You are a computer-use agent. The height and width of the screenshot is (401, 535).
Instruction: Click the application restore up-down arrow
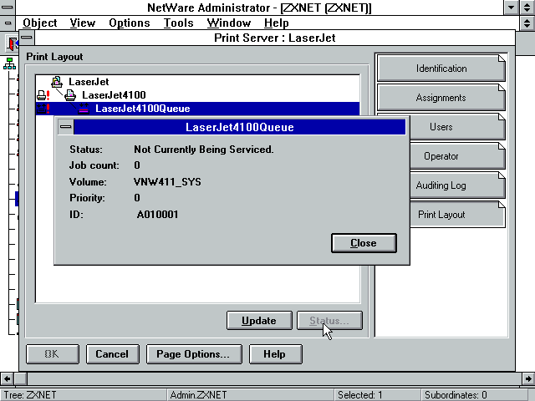[527, 8]
